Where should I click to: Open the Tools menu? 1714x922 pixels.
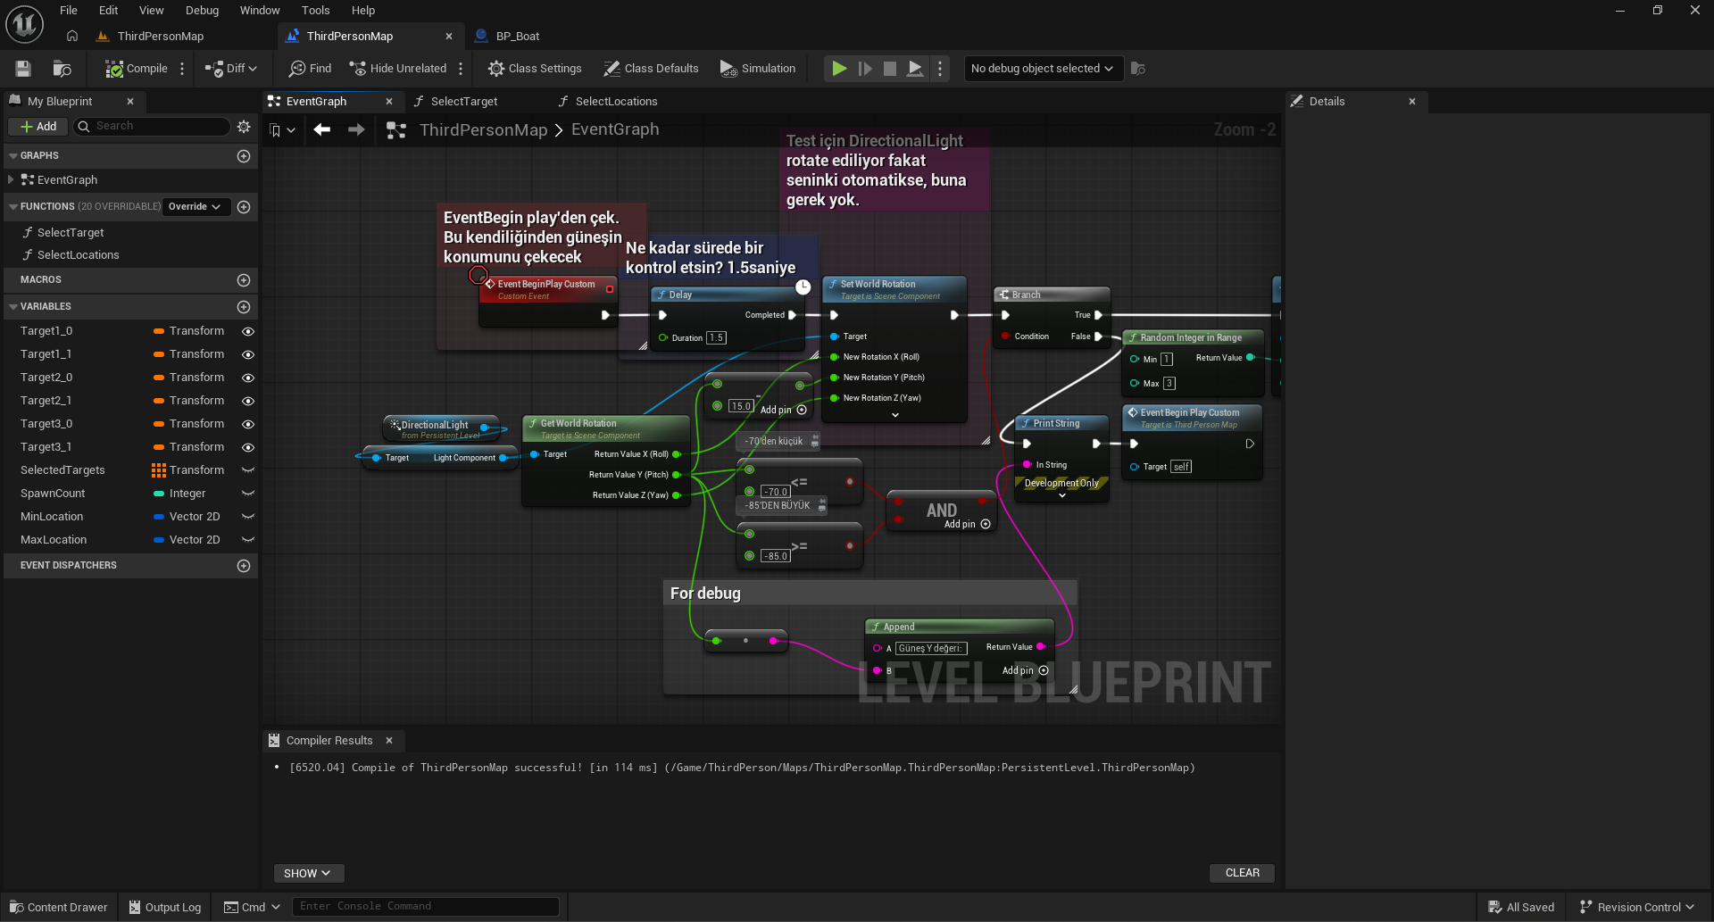pos(316,11)
